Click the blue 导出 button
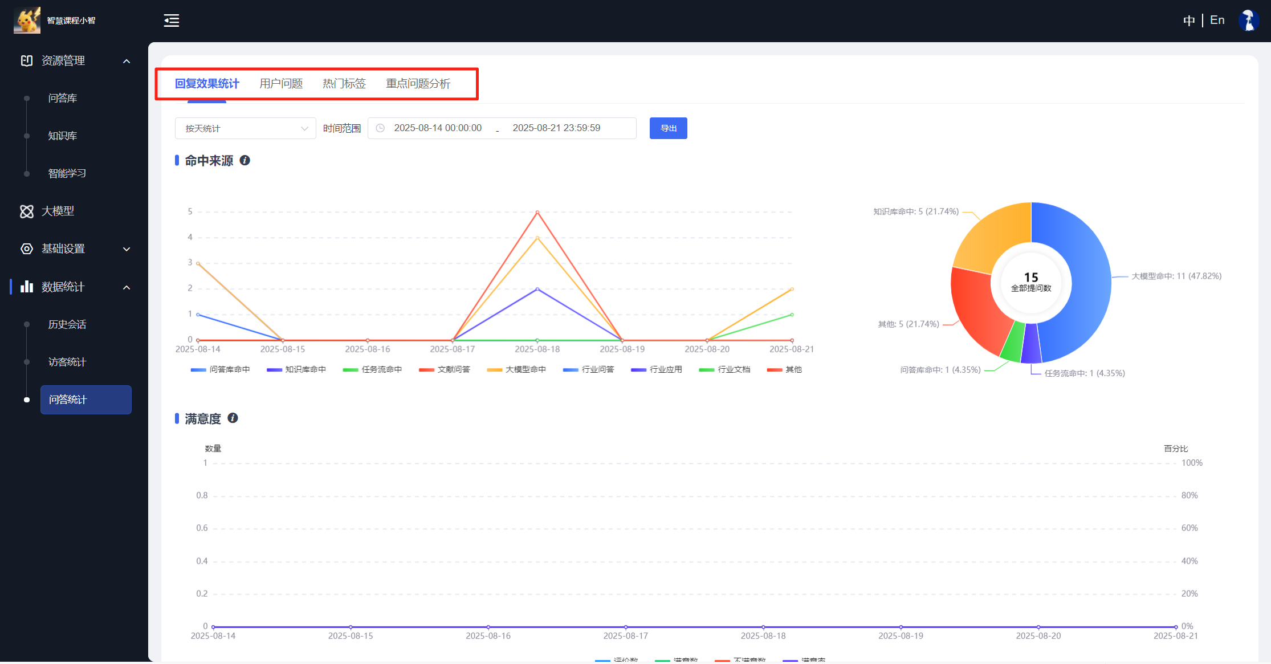This screenshot has width=1271, height=664. (669, 128)
